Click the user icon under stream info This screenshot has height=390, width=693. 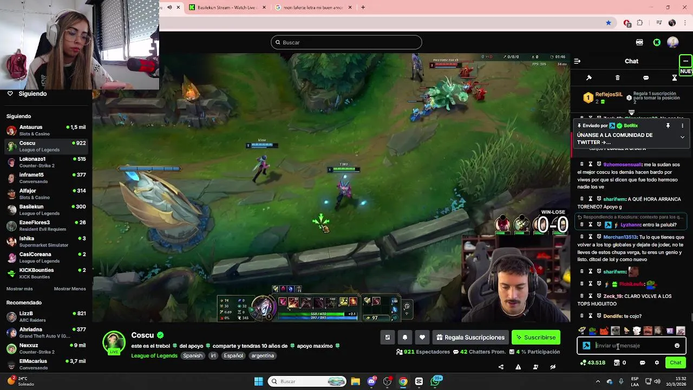point(535,367)
